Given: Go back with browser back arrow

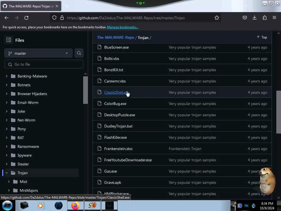Looking at the screenshot, I should tap(7, 18).
